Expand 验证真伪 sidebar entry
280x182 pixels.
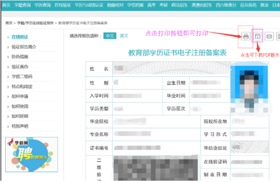(20, 67)
